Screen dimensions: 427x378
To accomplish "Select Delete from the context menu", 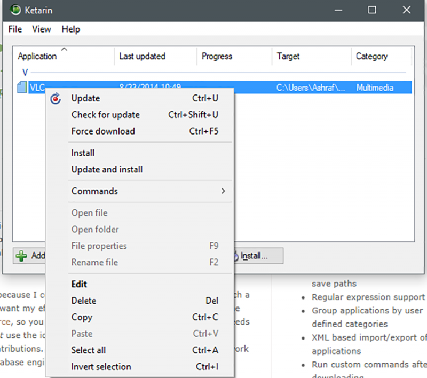I will pos(84,301).
